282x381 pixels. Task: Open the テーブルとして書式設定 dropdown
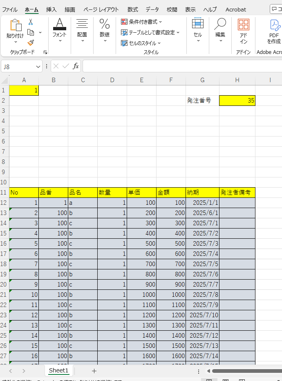click(150, 32)
